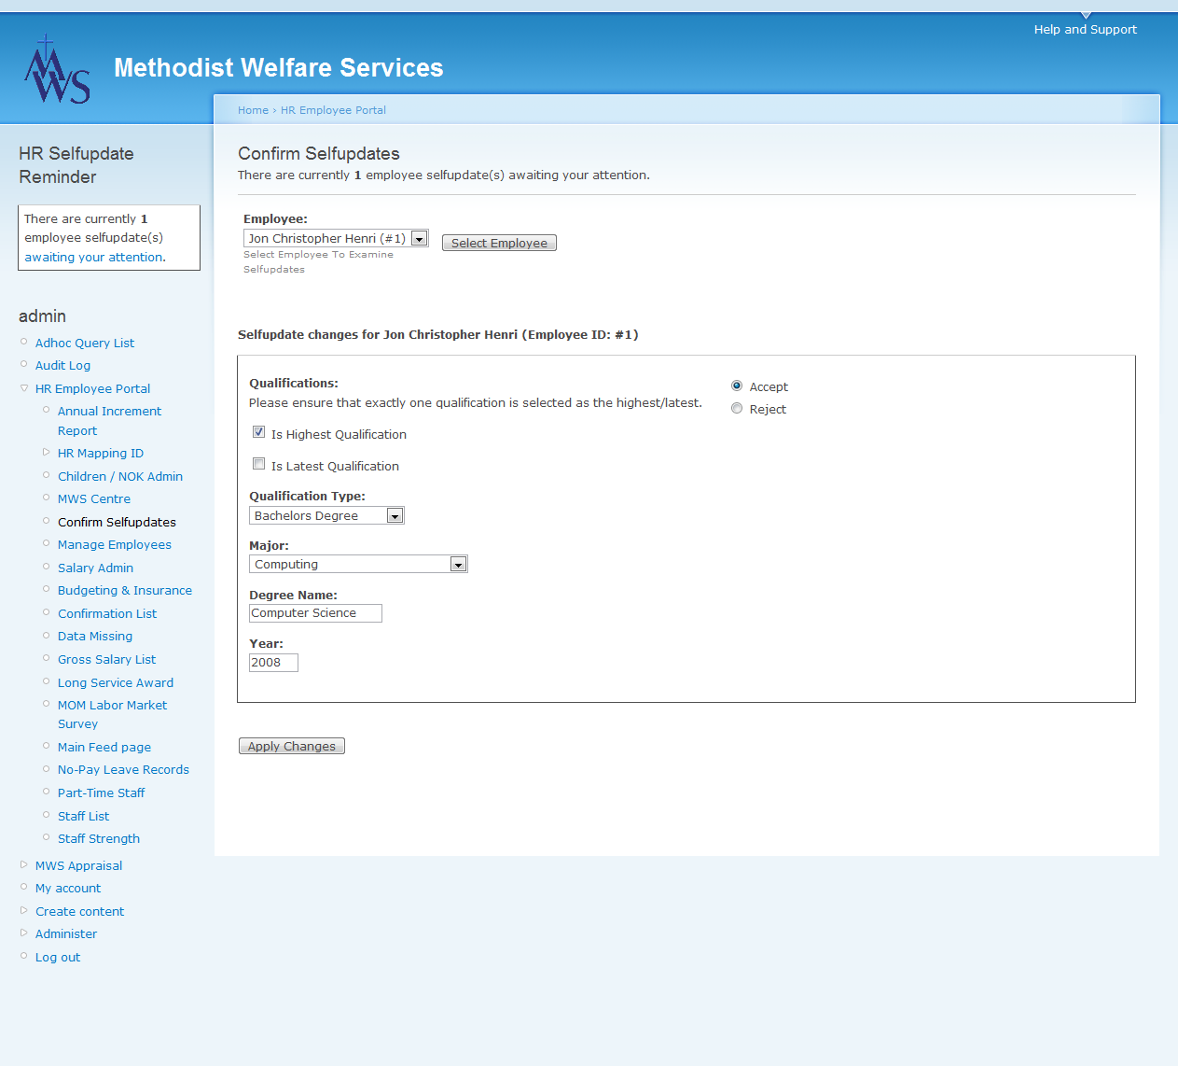Expand the HR Mapping ID arrow
The width and height of the screenshot is (1178, 1066).
tap(47, 452)
